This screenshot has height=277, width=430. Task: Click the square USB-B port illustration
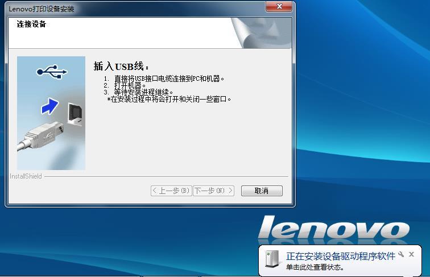(75, 114)
